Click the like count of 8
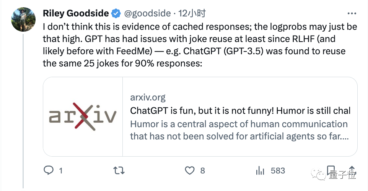Viewport: 368px width, 191px height. click(x=203, y=171)
